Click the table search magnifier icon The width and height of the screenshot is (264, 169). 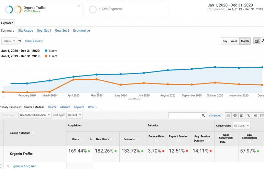(x=203, y=115)
